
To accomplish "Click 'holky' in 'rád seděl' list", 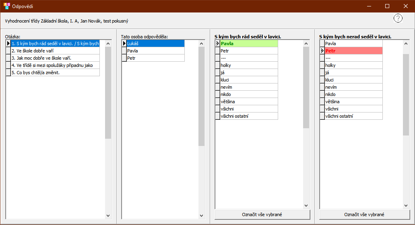I will (x=249, y=65).
